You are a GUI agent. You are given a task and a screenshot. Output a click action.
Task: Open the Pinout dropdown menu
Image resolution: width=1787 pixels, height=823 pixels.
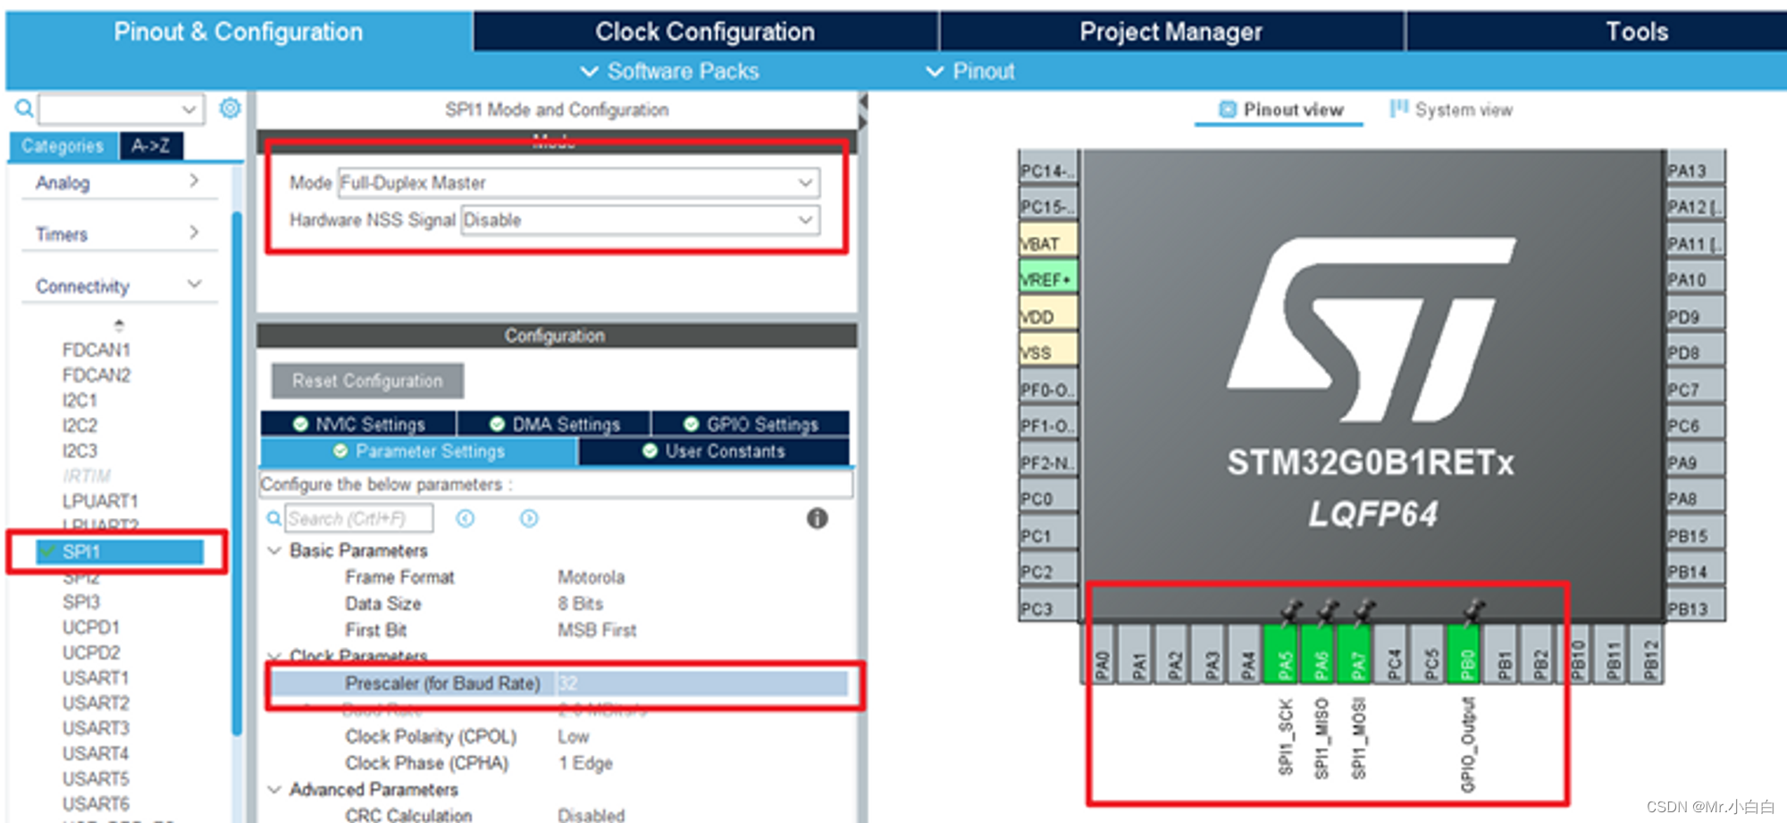(970, 71)
